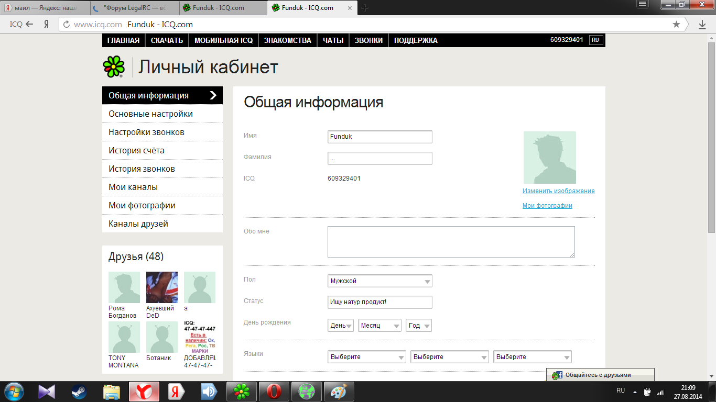
Task: Open the first Языки dropdown
Action: click(x=367, y=356)
